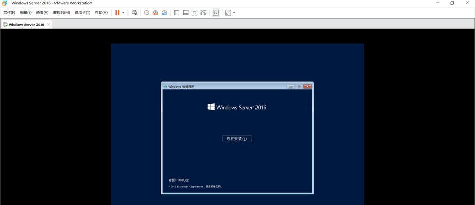This screenshot has height=205, width=475.
Task: Open the 帮助(H) menu
Action: (x=101, y=13)
